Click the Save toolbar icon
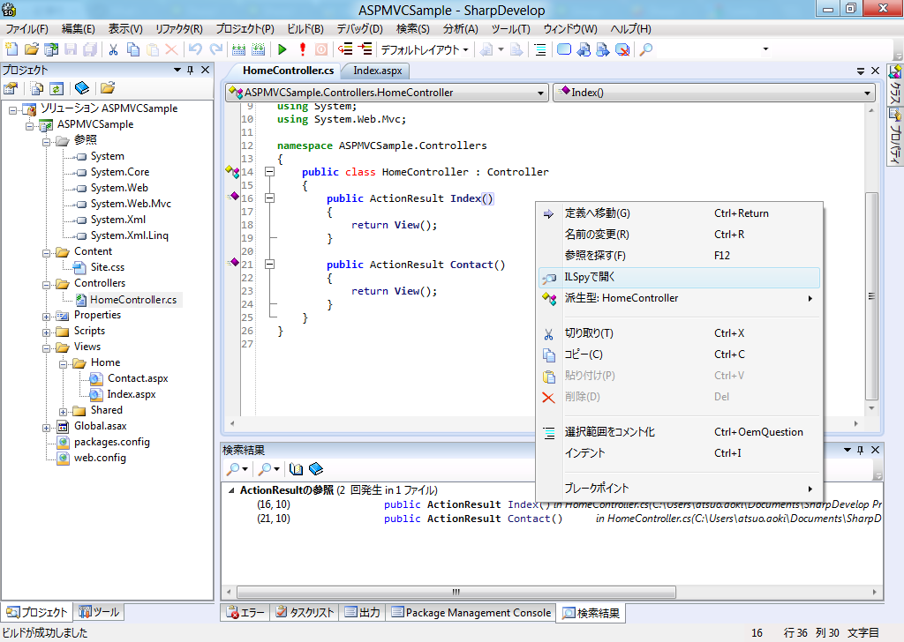904x642 pixels. 71,49
